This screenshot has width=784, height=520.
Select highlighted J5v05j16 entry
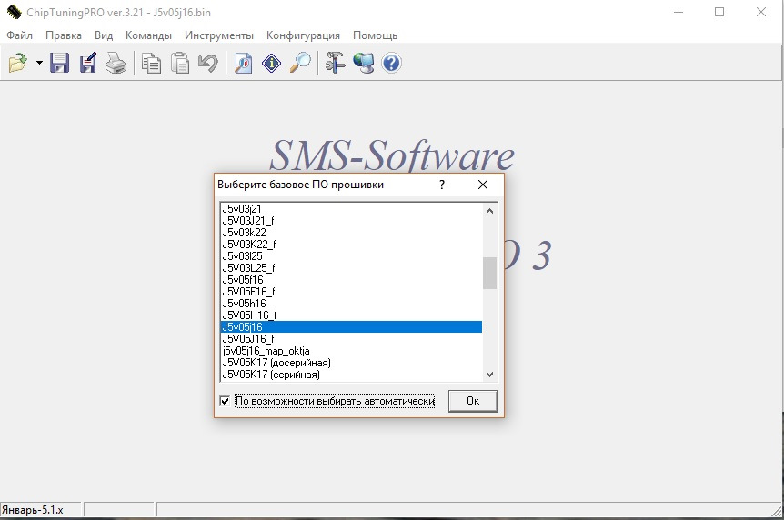point(351,327)
